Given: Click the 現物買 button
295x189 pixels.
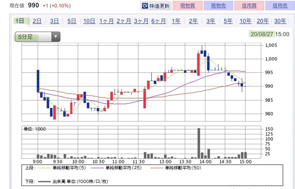Looking at the screenshot, I should (x=187, y=6).
